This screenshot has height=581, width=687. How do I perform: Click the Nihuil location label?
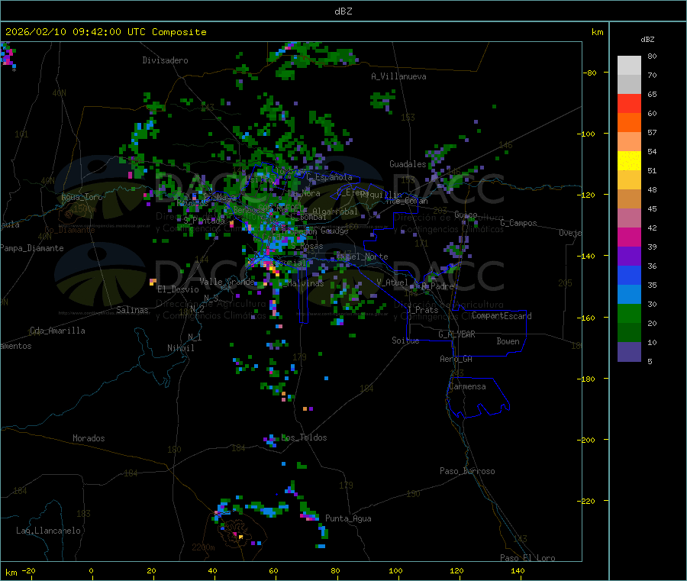(181, 348)
